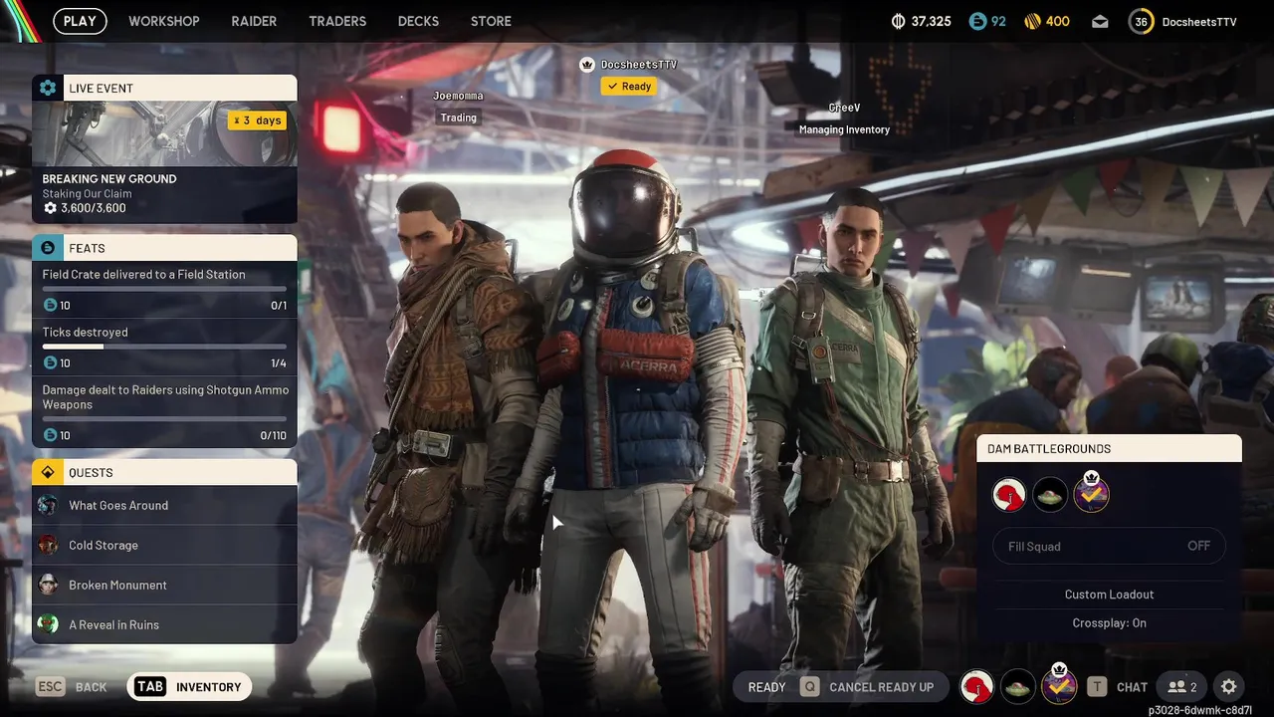Click the What Goes Around quest giver icon
This screenshot has width=1274, height=717.
[x=48, y=505]
